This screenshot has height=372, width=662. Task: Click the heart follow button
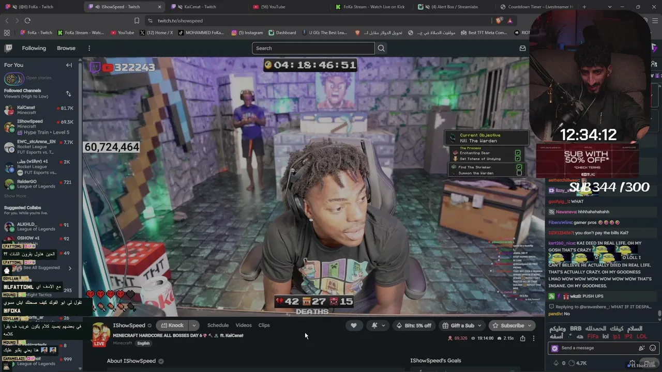click(354, 326)
